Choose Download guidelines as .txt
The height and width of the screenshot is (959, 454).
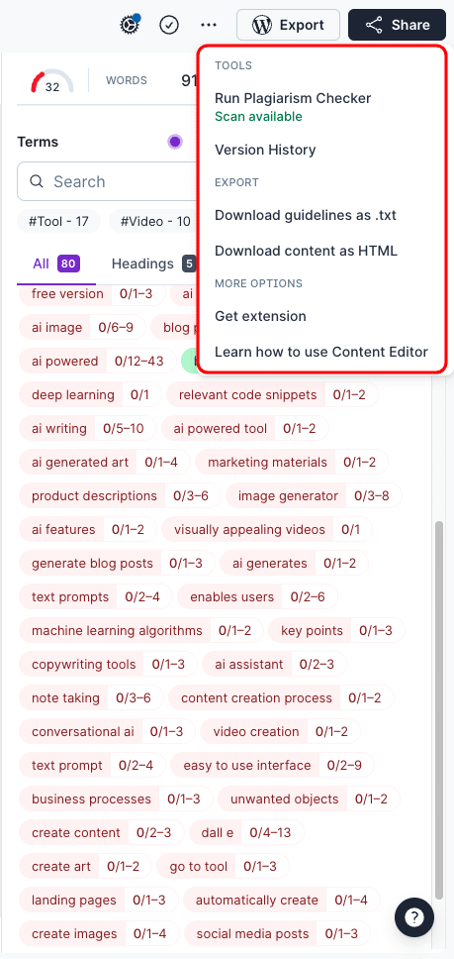[306, 215]
